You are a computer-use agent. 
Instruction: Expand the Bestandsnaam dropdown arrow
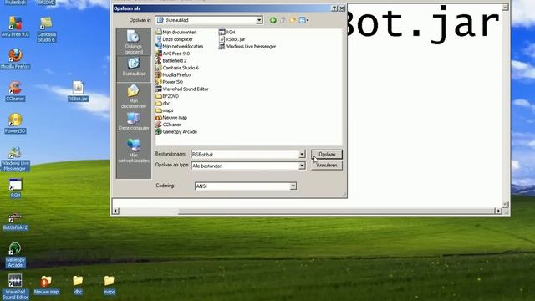coord(302,155)
